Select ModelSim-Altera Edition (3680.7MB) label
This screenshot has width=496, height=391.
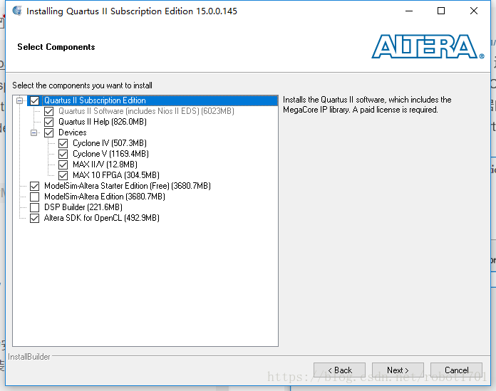coord(105,197)
